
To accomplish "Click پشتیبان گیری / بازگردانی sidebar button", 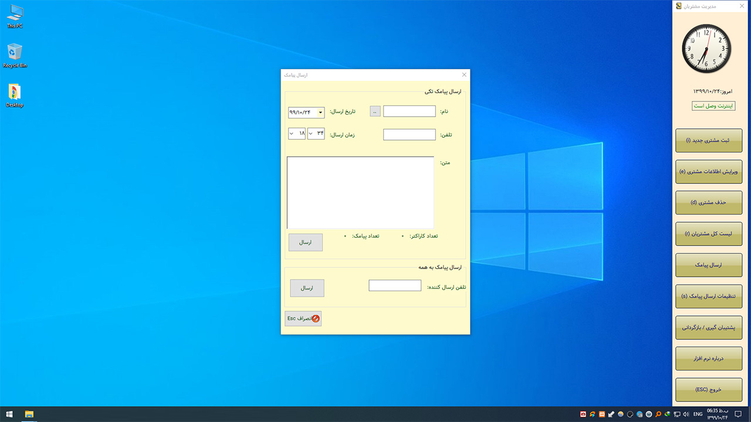I will tap(709, 328).
